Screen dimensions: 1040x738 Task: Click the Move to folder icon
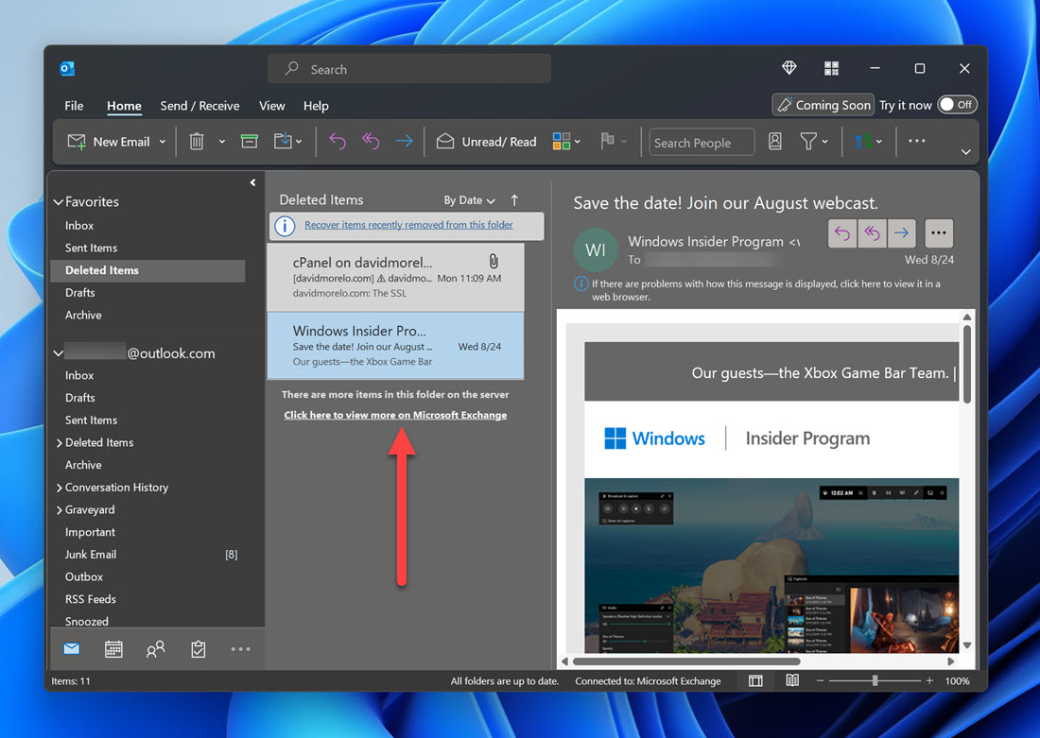pyautogui.click(x=283, y=141)
